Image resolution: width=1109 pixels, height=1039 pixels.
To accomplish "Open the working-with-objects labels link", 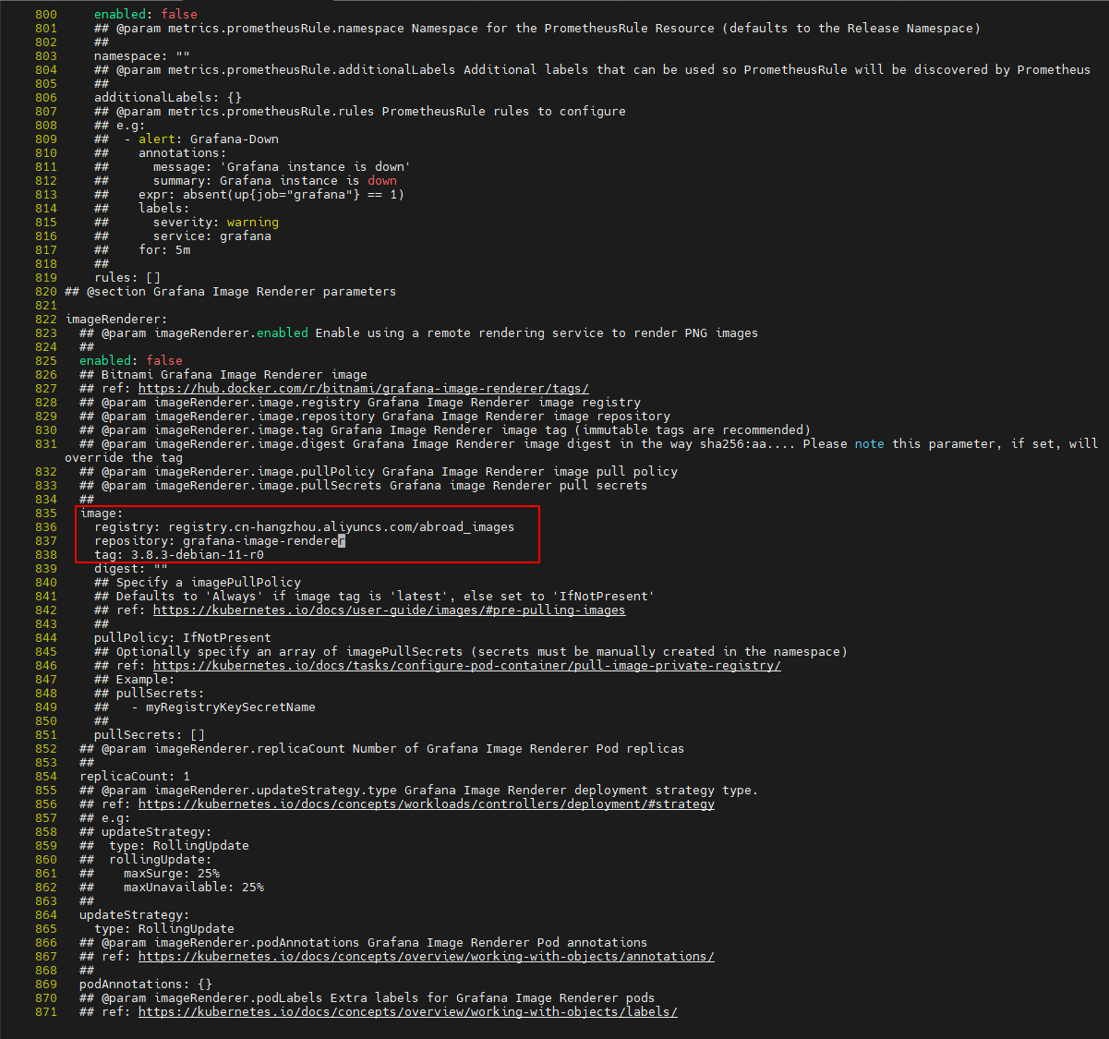I will [407, 1012].
